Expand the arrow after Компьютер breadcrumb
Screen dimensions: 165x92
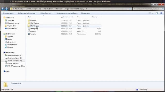[25, 9]
